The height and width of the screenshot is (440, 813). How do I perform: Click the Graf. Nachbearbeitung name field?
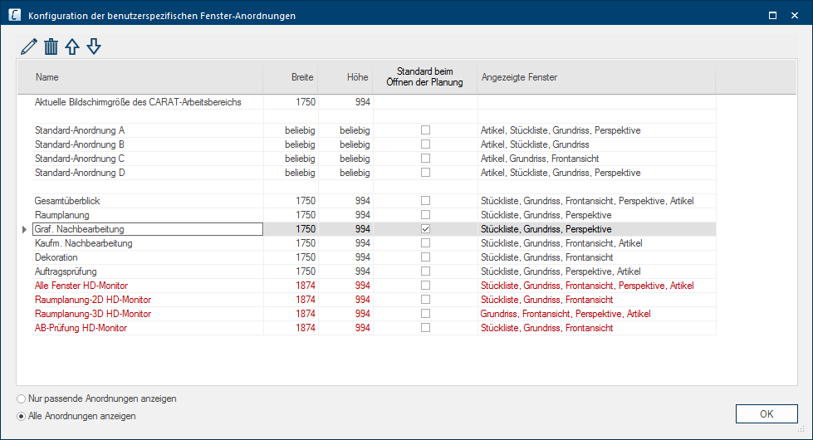coord(147,229)
